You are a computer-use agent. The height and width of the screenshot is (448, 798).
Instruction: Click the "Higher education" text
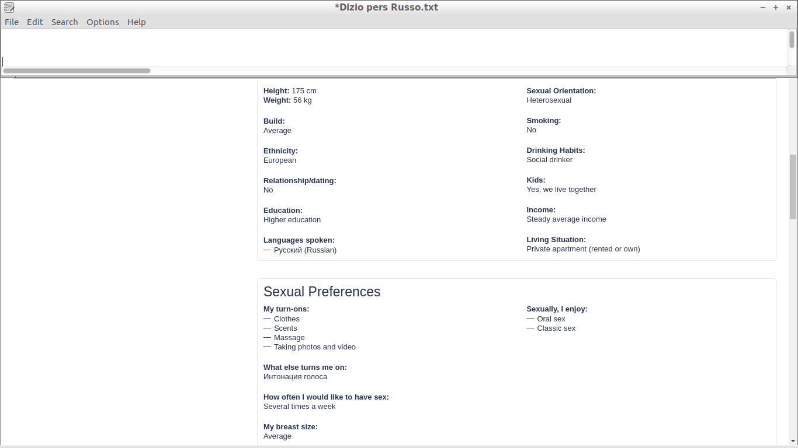[x=292, y=220]
